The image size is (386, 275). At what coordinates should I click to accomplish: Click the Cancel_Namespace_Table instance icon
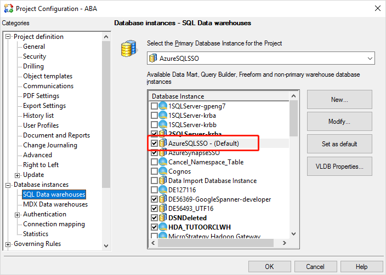163,162
